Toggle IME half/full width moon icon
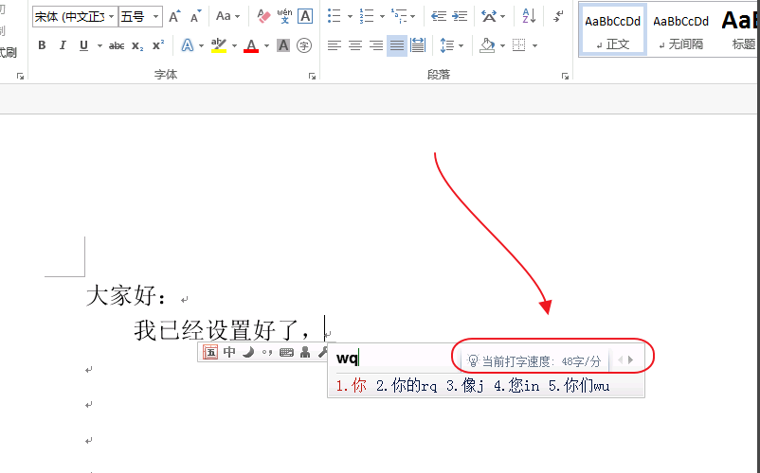The height and width of the screenshot is (473, 760). pyautogui.click(x=248, y=352)
